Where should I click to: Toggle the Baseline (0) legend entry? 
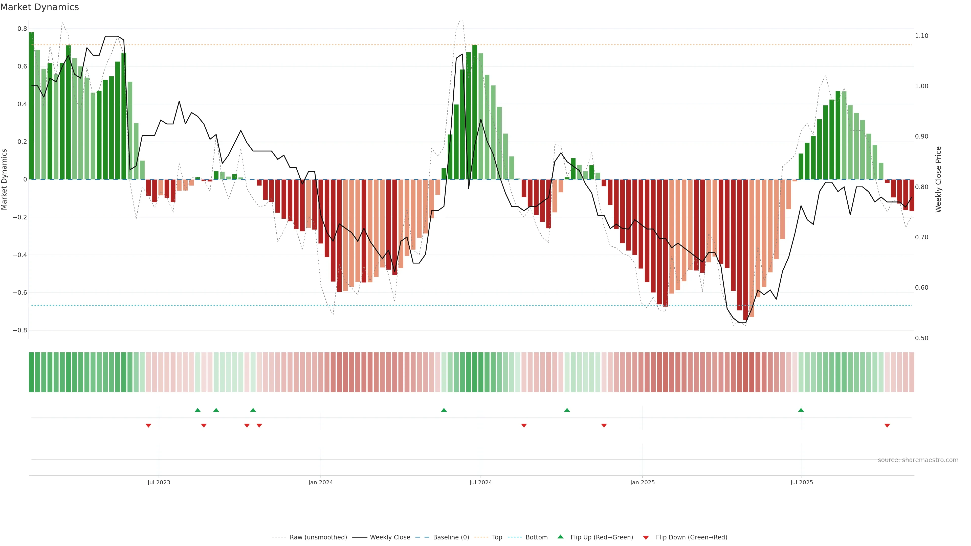[x=451, y=537]
